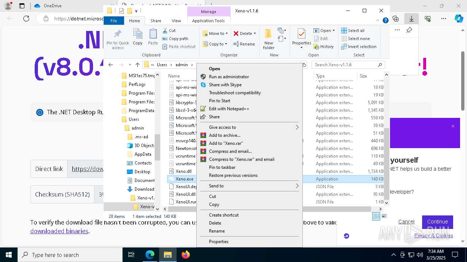Open the downloaded binaries link

pos(59,231)
